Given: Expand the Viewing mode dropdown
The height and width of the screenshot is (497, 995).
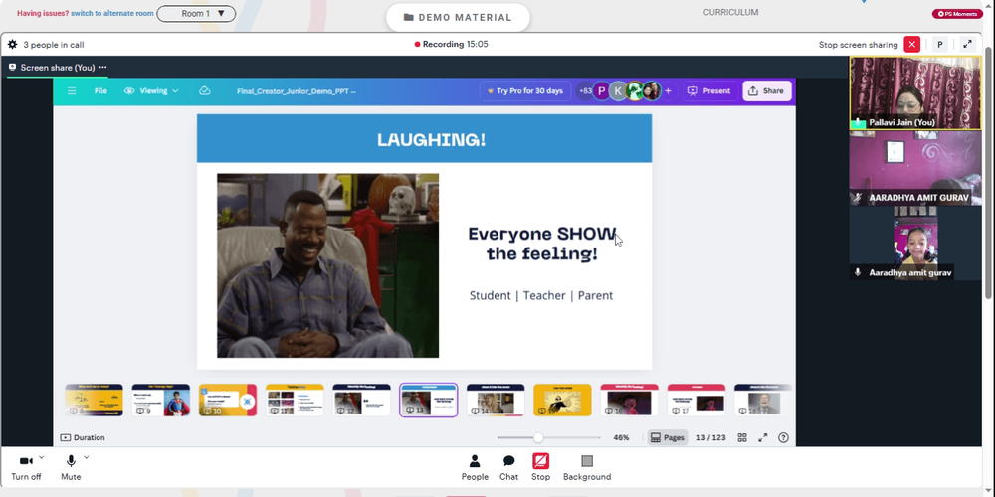Looking at the screenshot, I should (151, 91).
